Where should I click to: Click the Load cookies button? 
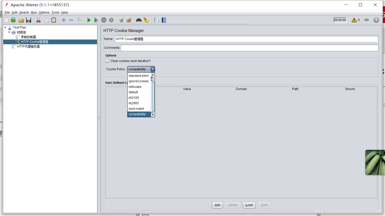pos(249,205)
